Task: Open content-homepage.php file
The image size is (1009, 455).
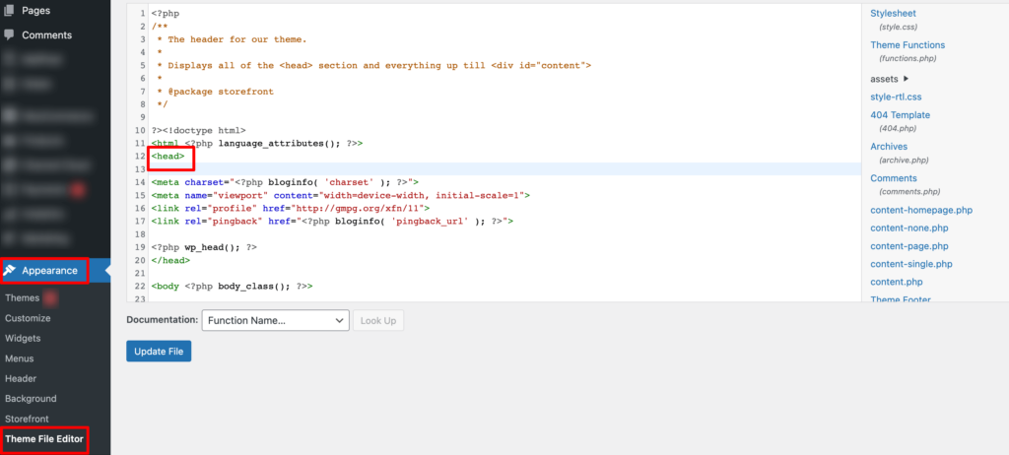Action: 921,210
